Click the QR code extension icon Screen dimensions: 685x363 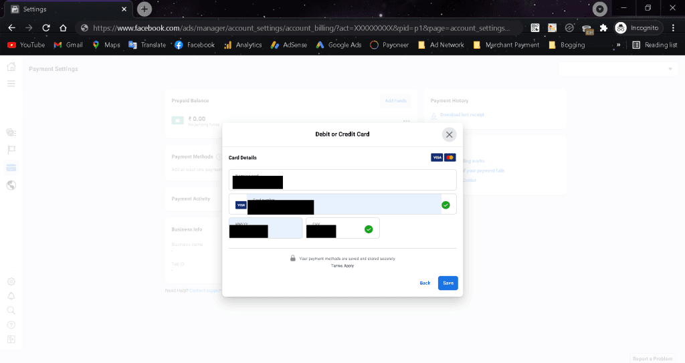coord(535,28)
